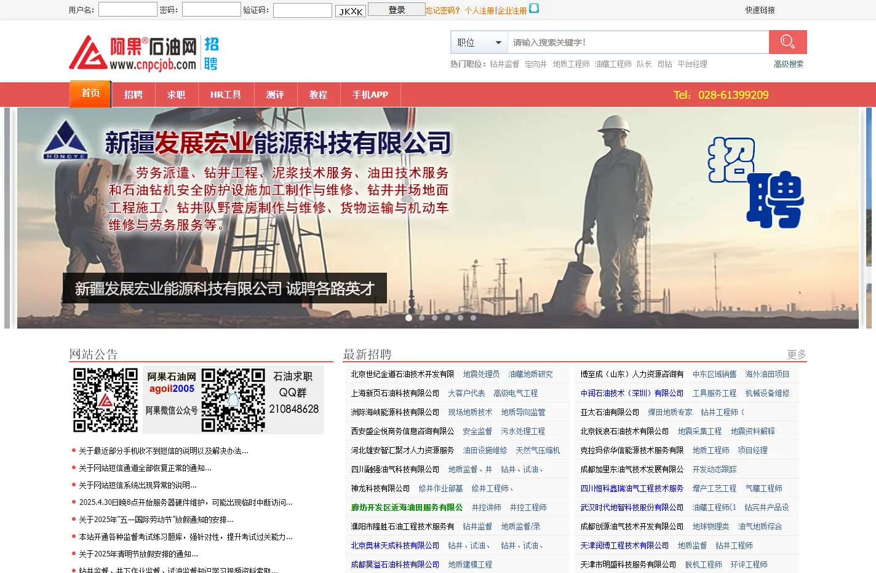Open the 职位 search category dropdown
Screen dimensions: 876x573
point(479,42)
